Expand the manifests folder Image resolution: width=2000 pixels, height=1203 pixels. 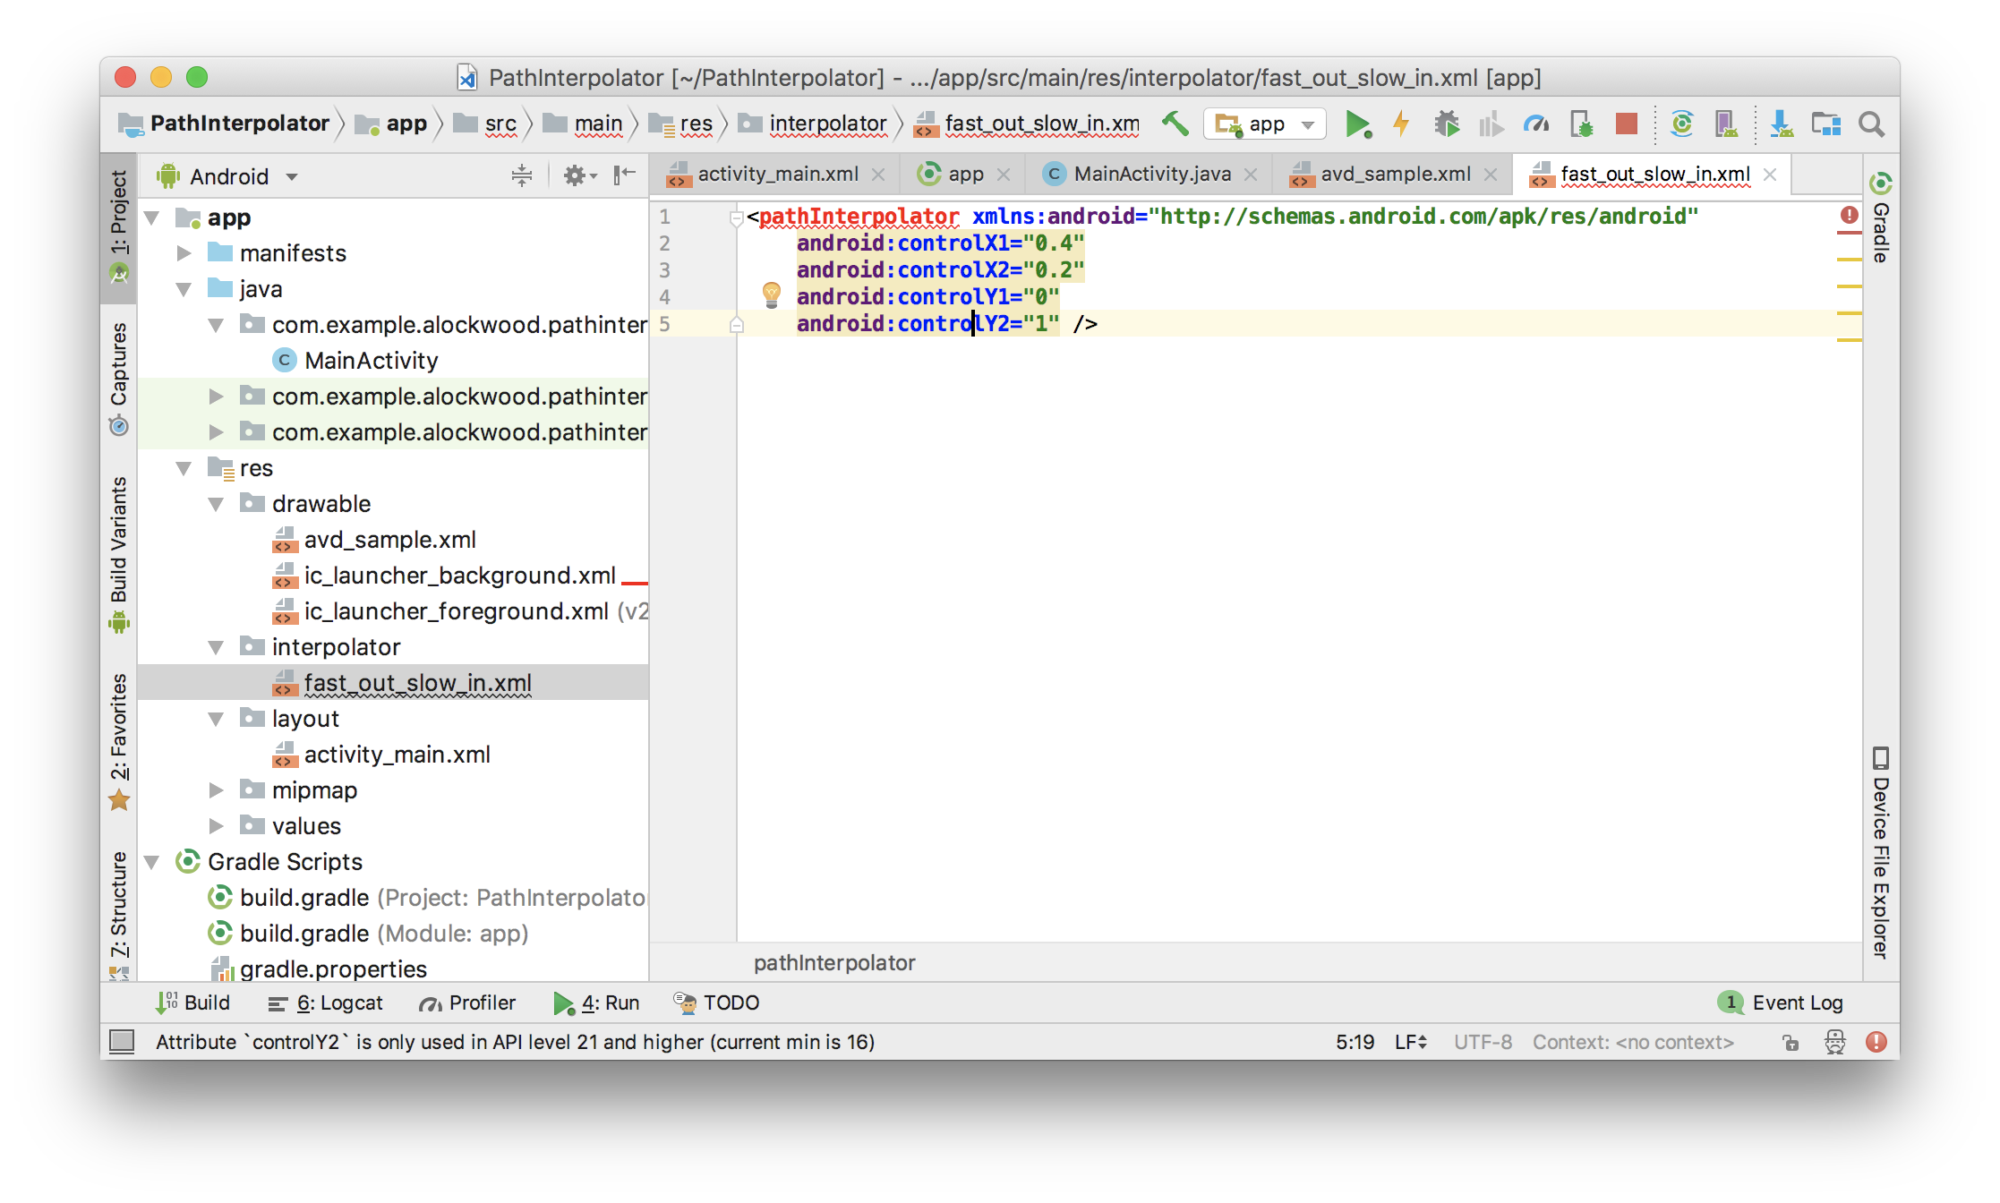pyautogui.click(x=184, y=253)
